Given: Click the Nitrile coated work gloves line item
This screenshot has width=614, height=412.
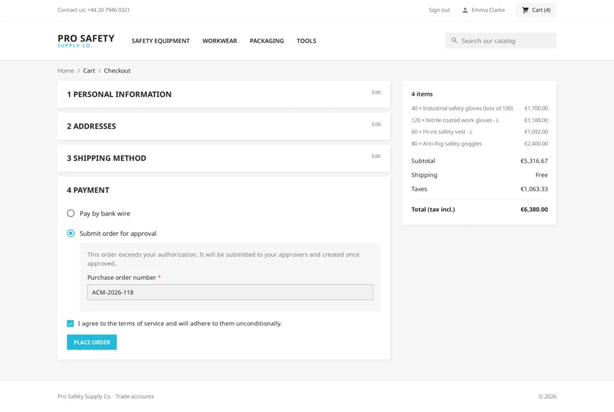Looking at the screenshot, I should coord(479,120).
